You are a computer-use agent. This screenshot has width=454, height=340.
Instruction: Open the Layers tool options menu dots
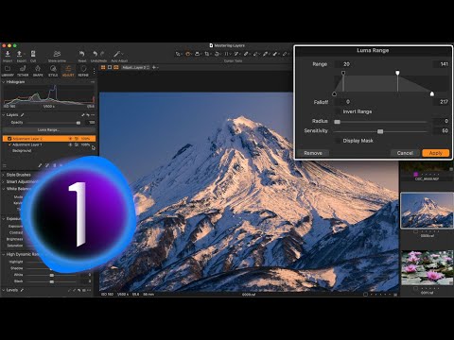click(93, 115)
